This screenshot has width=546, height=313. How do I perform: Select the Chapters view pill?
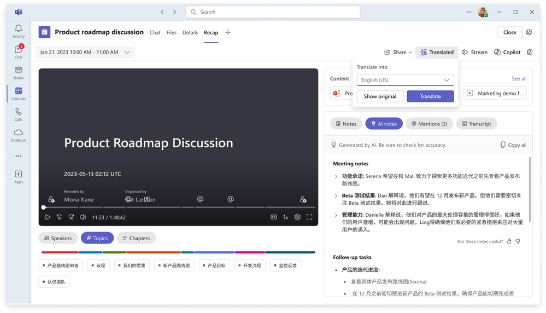136,238
